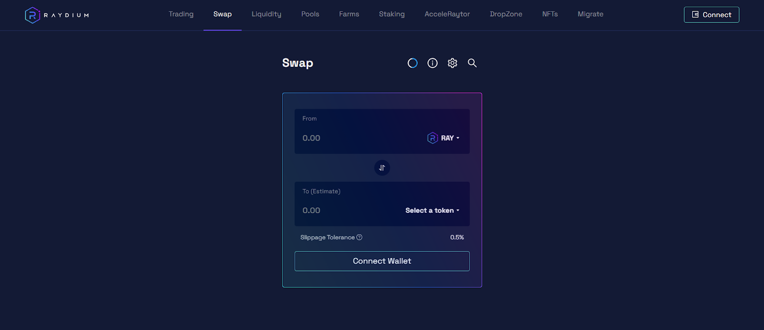The height and width of the screenshot is (330, 764).
Task: Go to the Migrate tab
Action: click(591, 14)
